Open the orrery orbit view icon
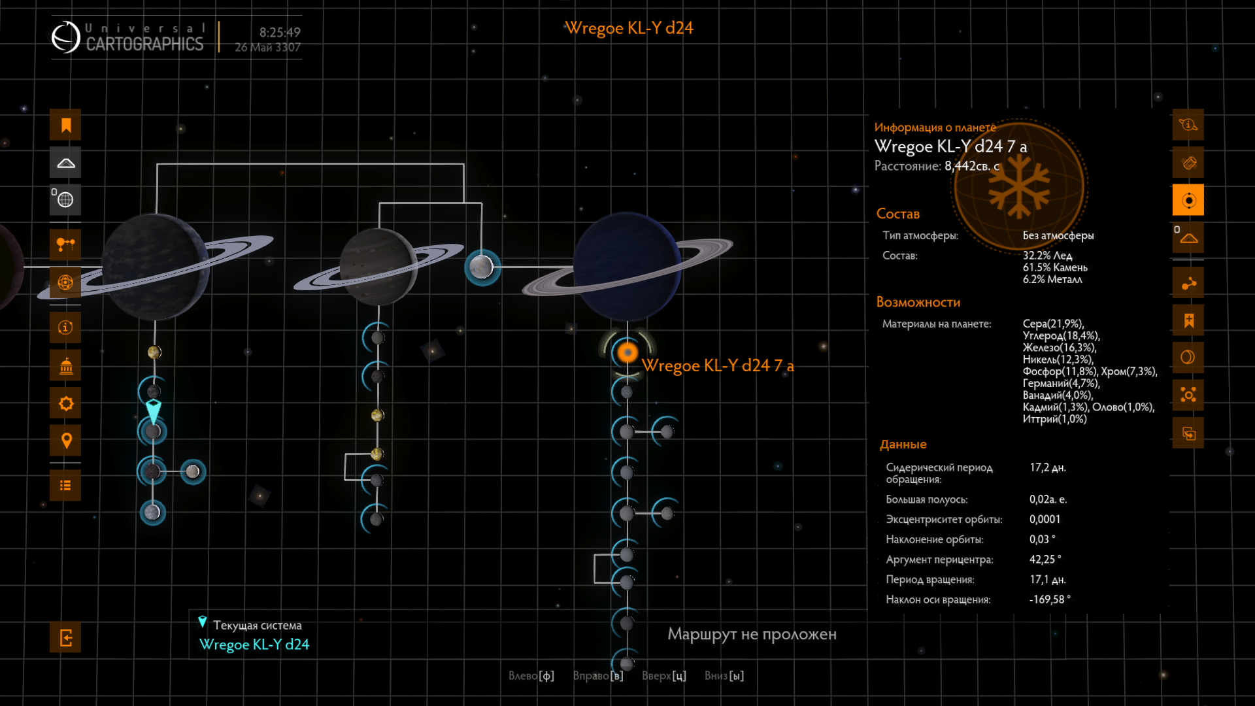1255x706 pixels. [x=65, y=282]
